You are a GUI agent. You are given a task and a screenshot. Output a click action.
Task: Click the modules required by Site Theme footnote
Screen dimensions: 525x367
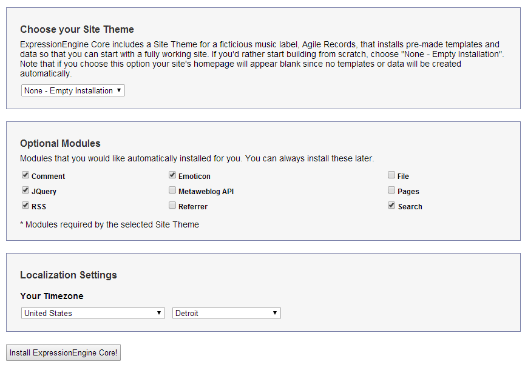[x=109, y=224]
